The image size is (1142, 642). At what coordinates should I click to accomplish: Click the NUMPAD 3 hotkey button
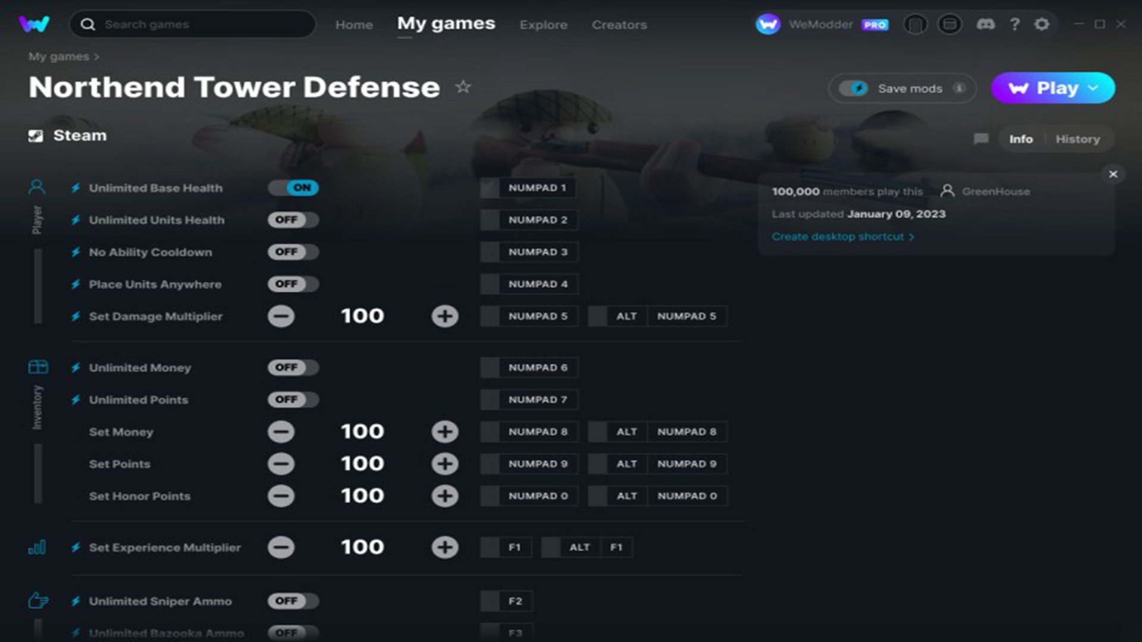click(x=537, y=252)
